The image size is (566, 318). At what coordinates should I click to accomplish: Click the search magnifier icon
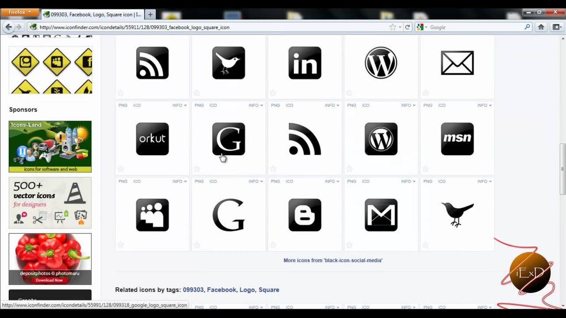pyautogui.click(x=527, y=27)
